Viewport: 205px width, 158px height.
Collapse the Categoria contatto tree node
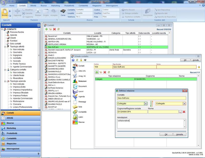tap(5, 69)
